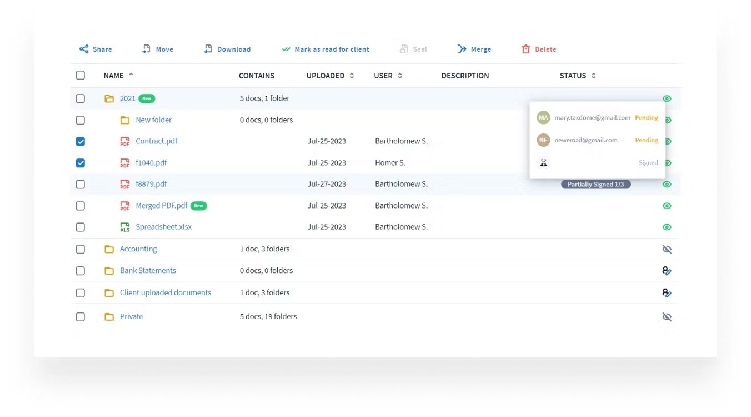Open the Bank Statements folder
Viewport: 751px width, 417px height.
click(148, 271)
